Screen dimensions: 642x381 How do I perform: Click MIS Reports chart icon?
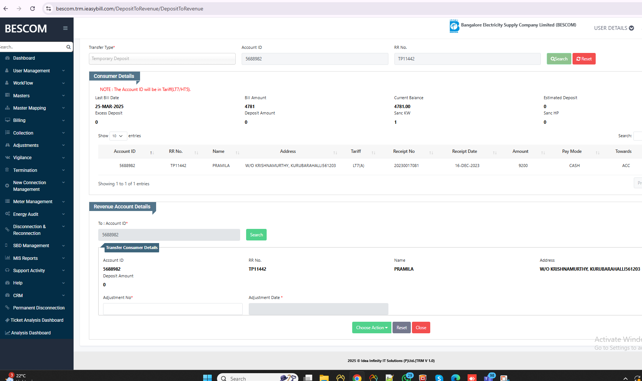7,258
